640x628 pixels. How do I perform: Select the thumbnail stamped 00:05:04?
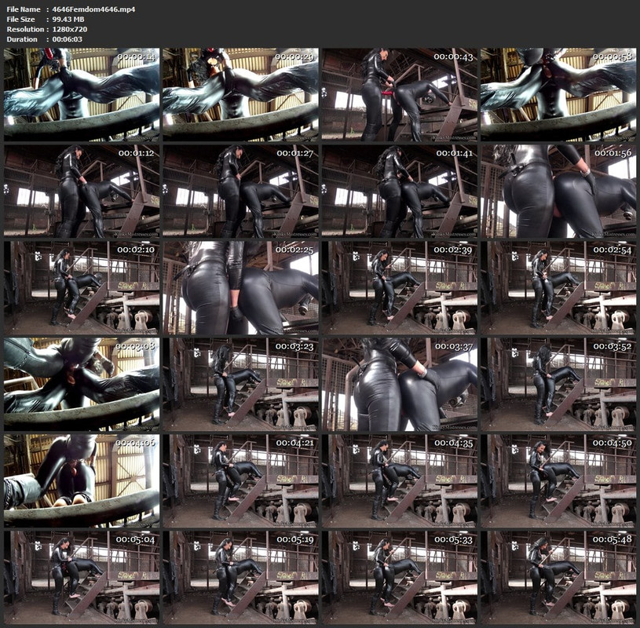82,578
